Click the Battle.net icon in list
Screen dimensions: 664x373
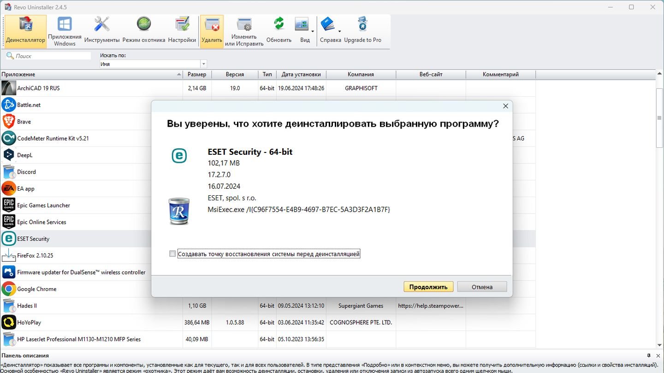coord(9,105)
